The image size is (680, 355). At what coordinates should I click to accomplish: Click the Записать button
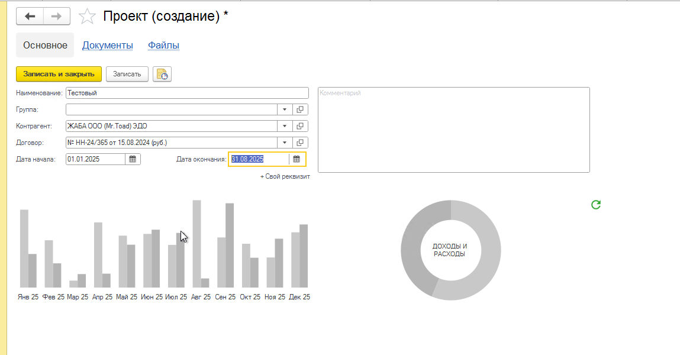point(127,74)
